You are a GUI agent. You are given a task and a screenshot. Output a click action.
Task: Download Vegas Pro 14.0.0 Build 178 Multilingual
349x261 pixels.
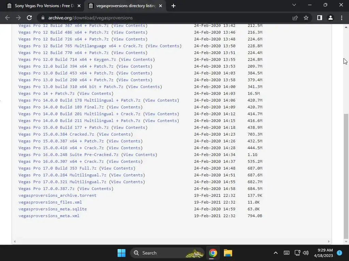click(x=79, y=100)
